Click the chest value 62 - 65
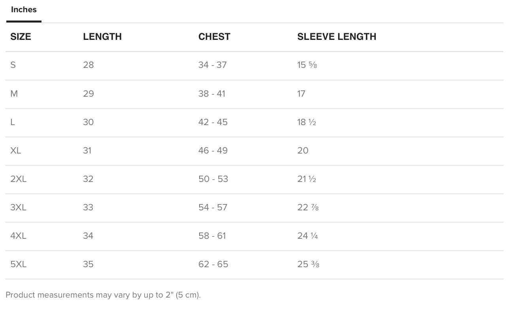512x311 pixels. click(x=213, y=264)
